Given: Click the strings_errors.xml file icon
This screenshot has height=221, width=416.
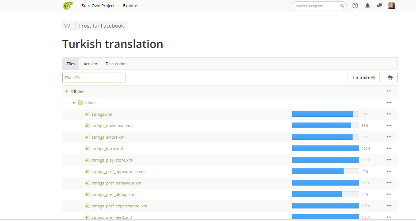Looking at the screenshot, I should click(x=87, y=137).
